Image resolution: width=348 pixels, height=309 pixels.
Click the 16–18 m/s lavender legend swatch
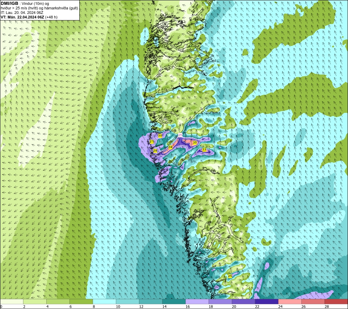coord(197,302)
